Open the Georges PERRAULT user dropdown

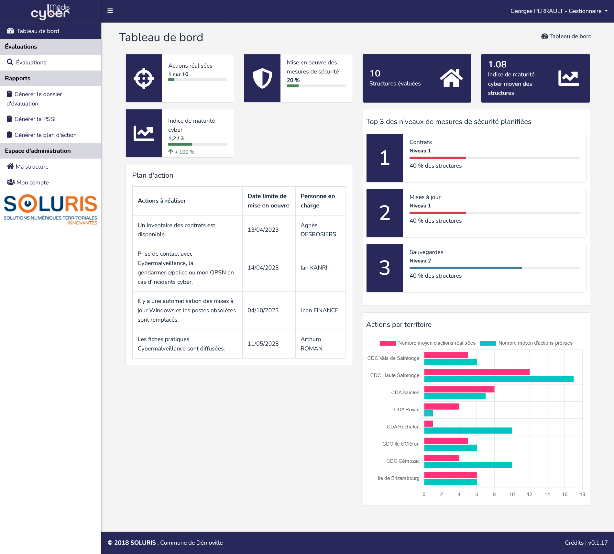tap(559, 11)
